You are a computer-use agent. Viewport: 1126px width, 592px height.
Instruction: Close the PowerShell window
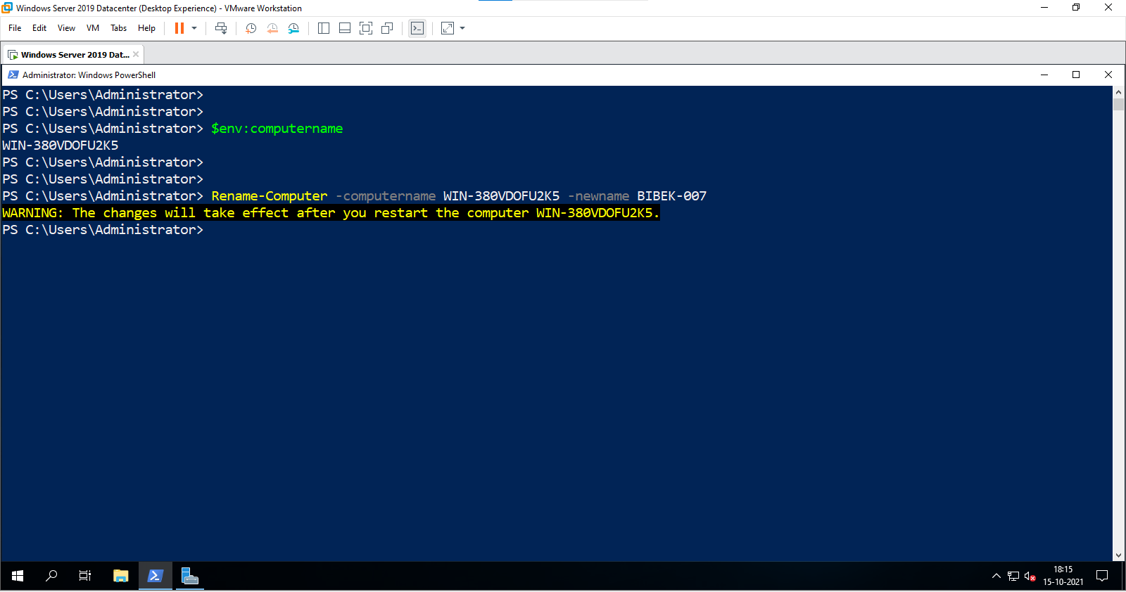(1108, 75)
